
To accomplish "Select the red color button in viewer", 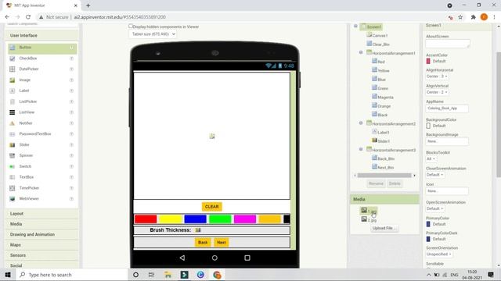I will [146, 219].
